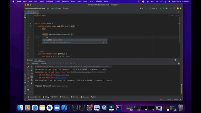Run with coverage icon in top toolbar
The image size is (201, 113).
pos(167,8)
